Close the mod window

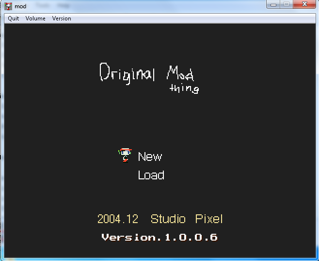(304, 4)
